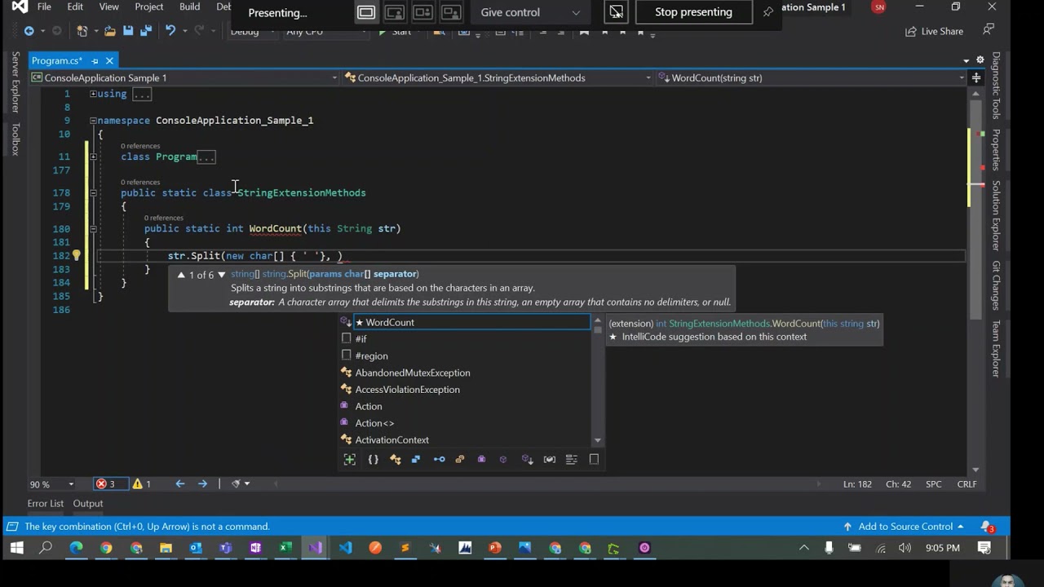Expand the collapsed using block

tap(93, 94)
